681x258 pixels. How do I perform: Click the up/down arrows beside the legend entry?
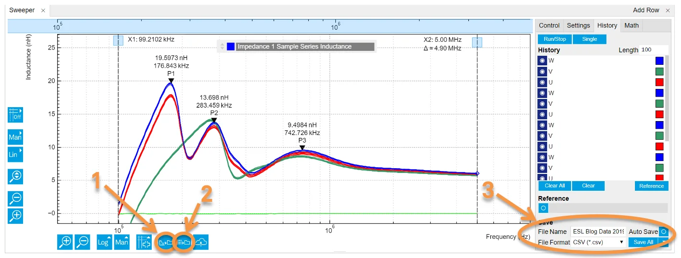pos(222,47)
